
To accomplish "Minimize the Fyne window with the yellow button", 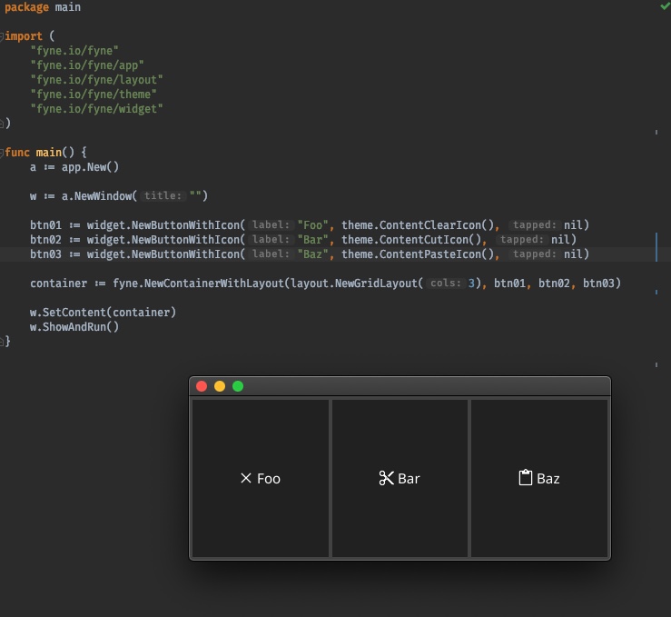I will [220, 386].
